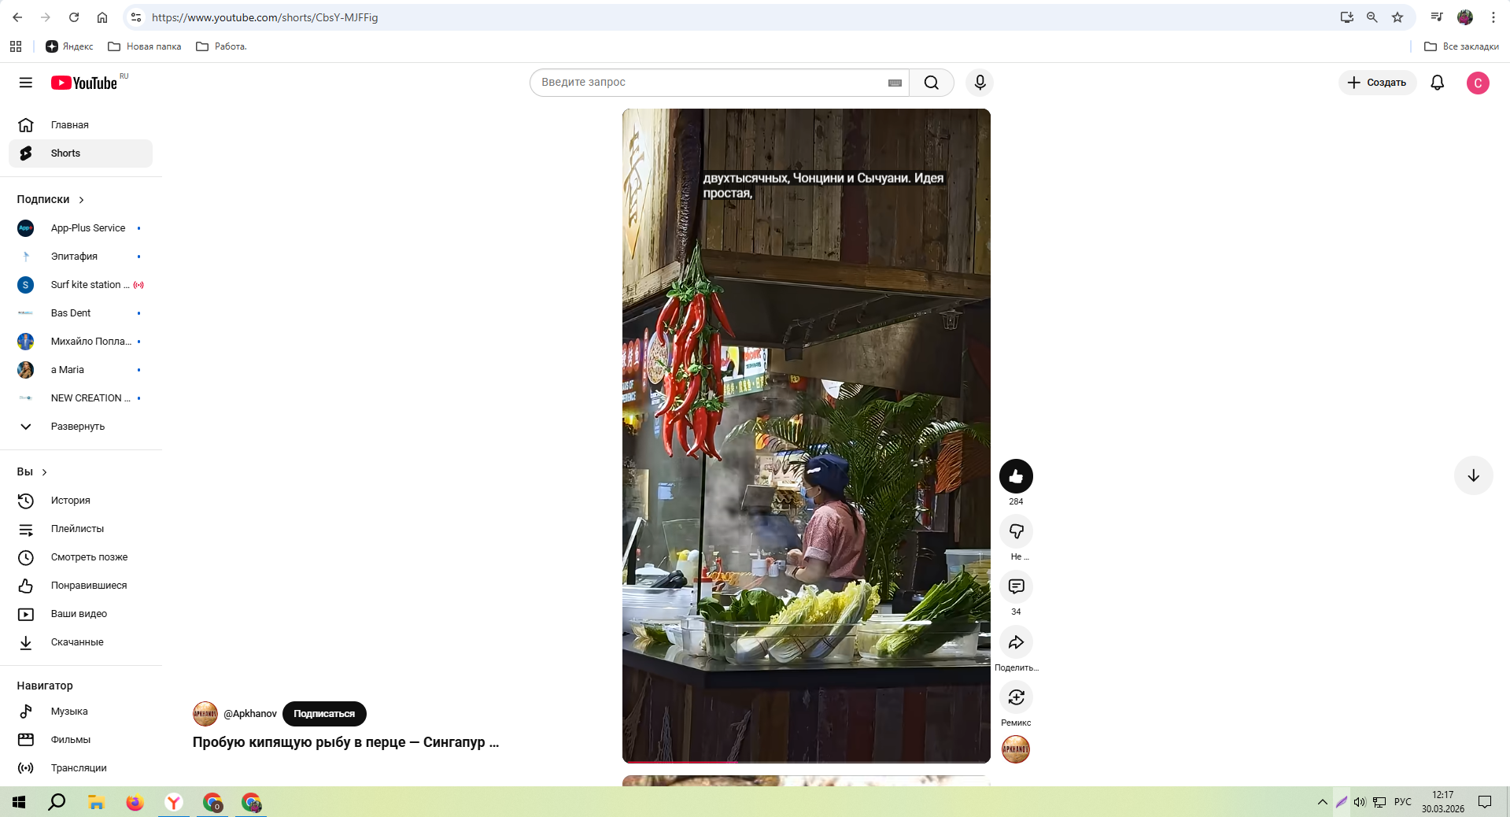Expand the Подписки section

(51, 200)
